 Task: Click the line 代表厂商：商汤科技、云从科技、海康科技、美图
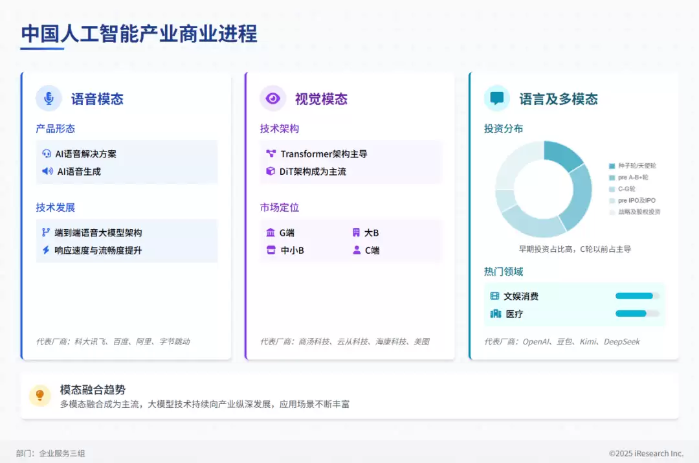(344, 342)
